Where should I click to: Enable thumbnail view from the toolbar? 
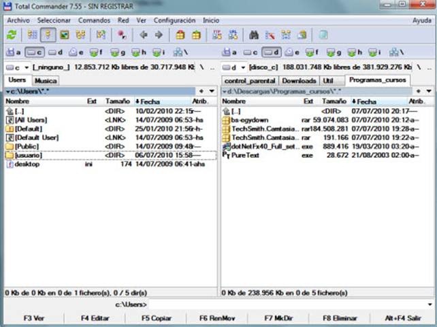65,35
